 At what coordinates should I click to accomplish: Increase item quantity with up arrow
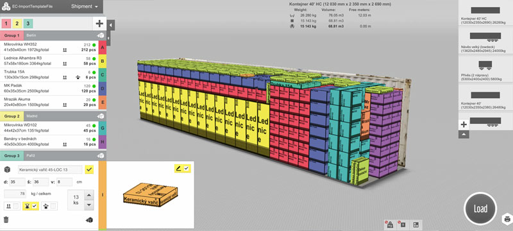click(x=89, y=195)
